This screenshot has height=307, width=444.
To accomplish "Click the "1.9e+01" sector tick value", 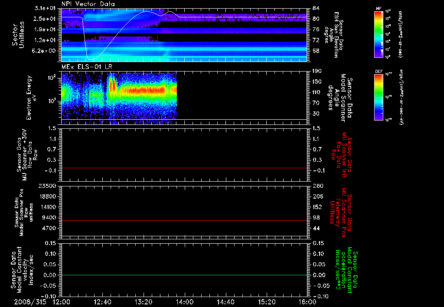I will pos(45,29).
